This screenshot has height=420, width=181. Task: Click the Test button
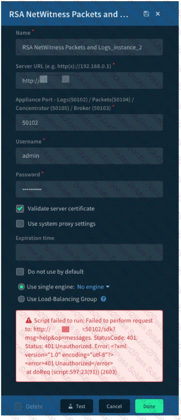(77, 406)
